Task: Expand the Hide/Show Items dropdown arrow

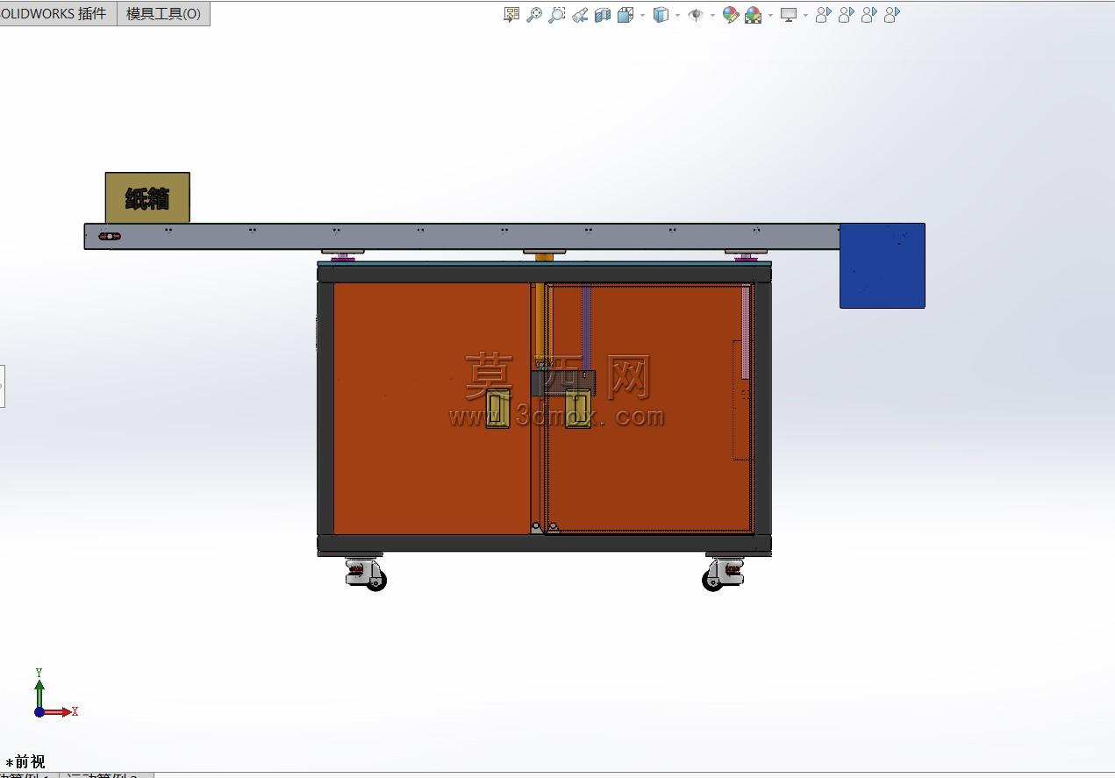Action: [x=711, y=15]
